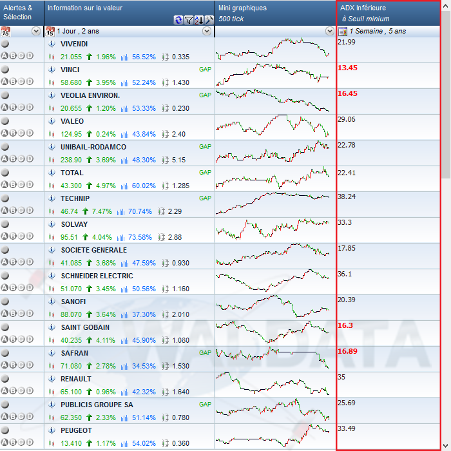451x451 pixels.
Task: Click the A-Z sort icon in the header
Action: (x=198, y=20)
